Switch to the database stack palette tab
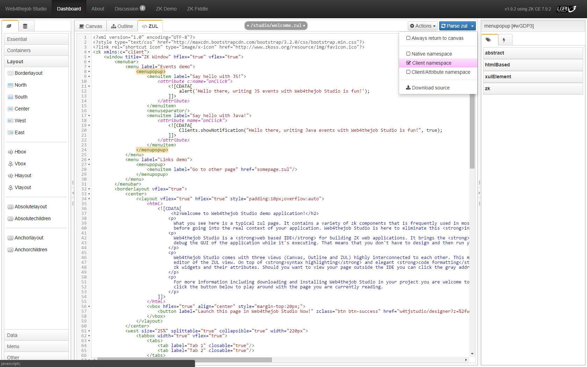 coord(25,26)
